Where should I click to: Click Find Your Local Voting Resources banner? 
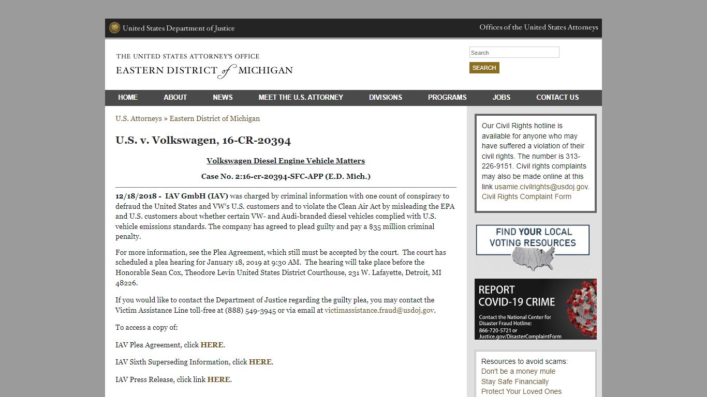[533, 248]
